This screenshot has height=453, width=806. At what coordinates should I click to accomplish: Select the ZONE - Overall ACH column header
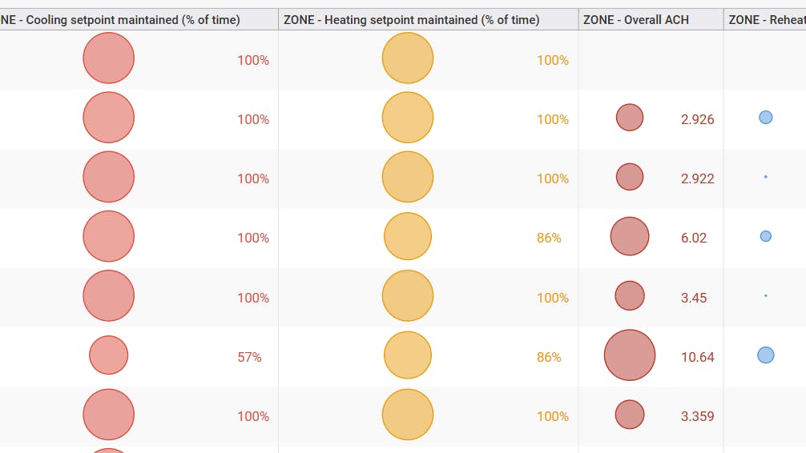(x=635, y=20)
